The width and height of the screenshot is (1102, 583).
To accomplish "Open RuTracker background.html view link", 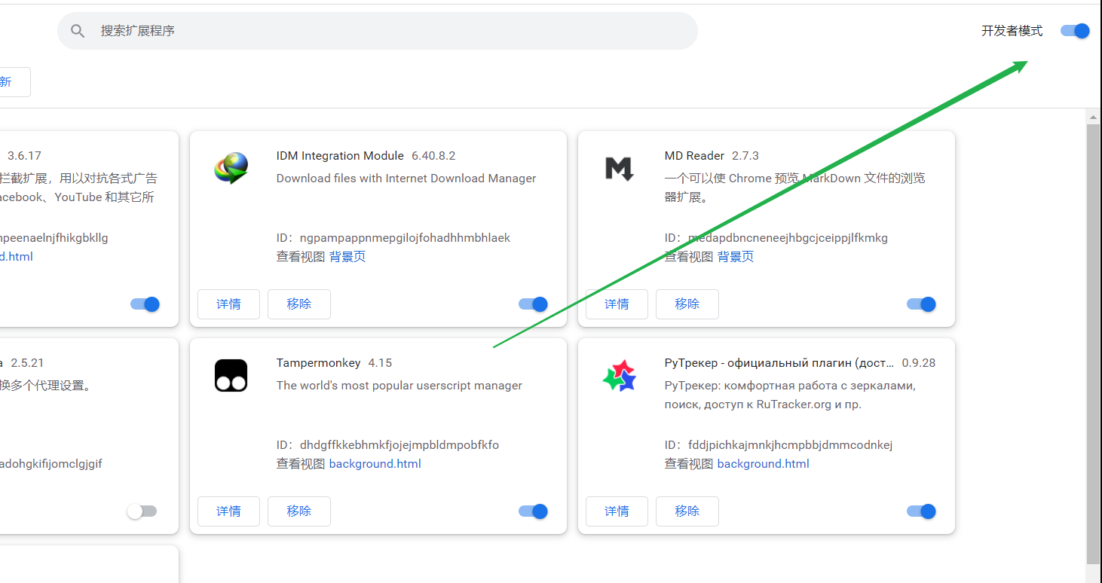I will point(763,464).
